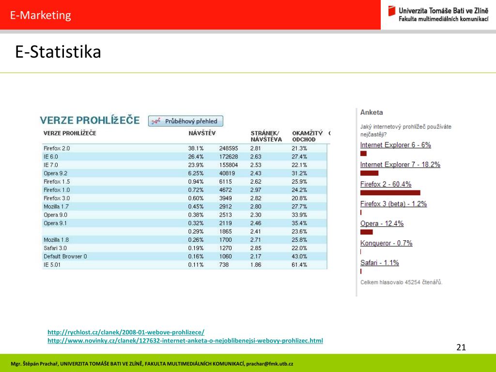Click the 61.4% bounce rate value

click(299, 264)
